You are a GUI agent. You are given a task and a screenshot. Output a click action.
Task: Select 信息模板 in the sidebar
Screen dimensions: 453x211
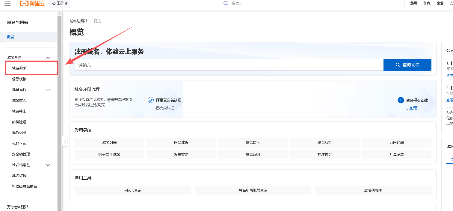[19, 79]
